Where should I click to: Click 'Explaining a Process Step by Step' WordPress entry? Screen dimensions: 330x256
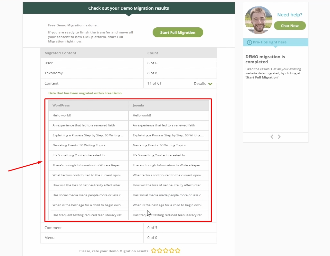coord(88,135)
